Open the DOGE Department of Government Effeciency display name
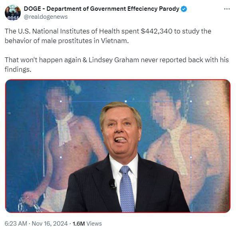This screenshot has height=230, width=236. tap(101, 9)
